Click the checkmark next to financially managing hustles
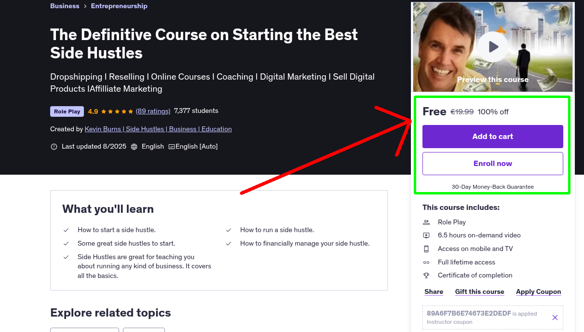This screenshot has height=332, width=584. tap(229, 244)
